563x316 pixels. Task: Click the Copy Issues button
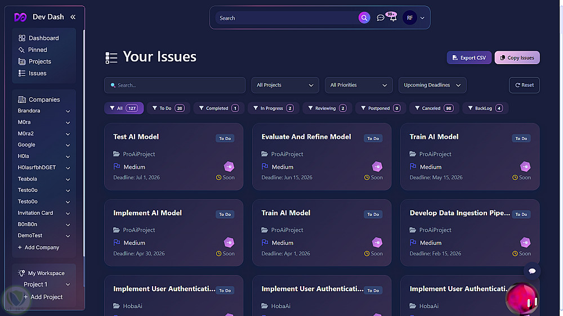click(517, 58)
